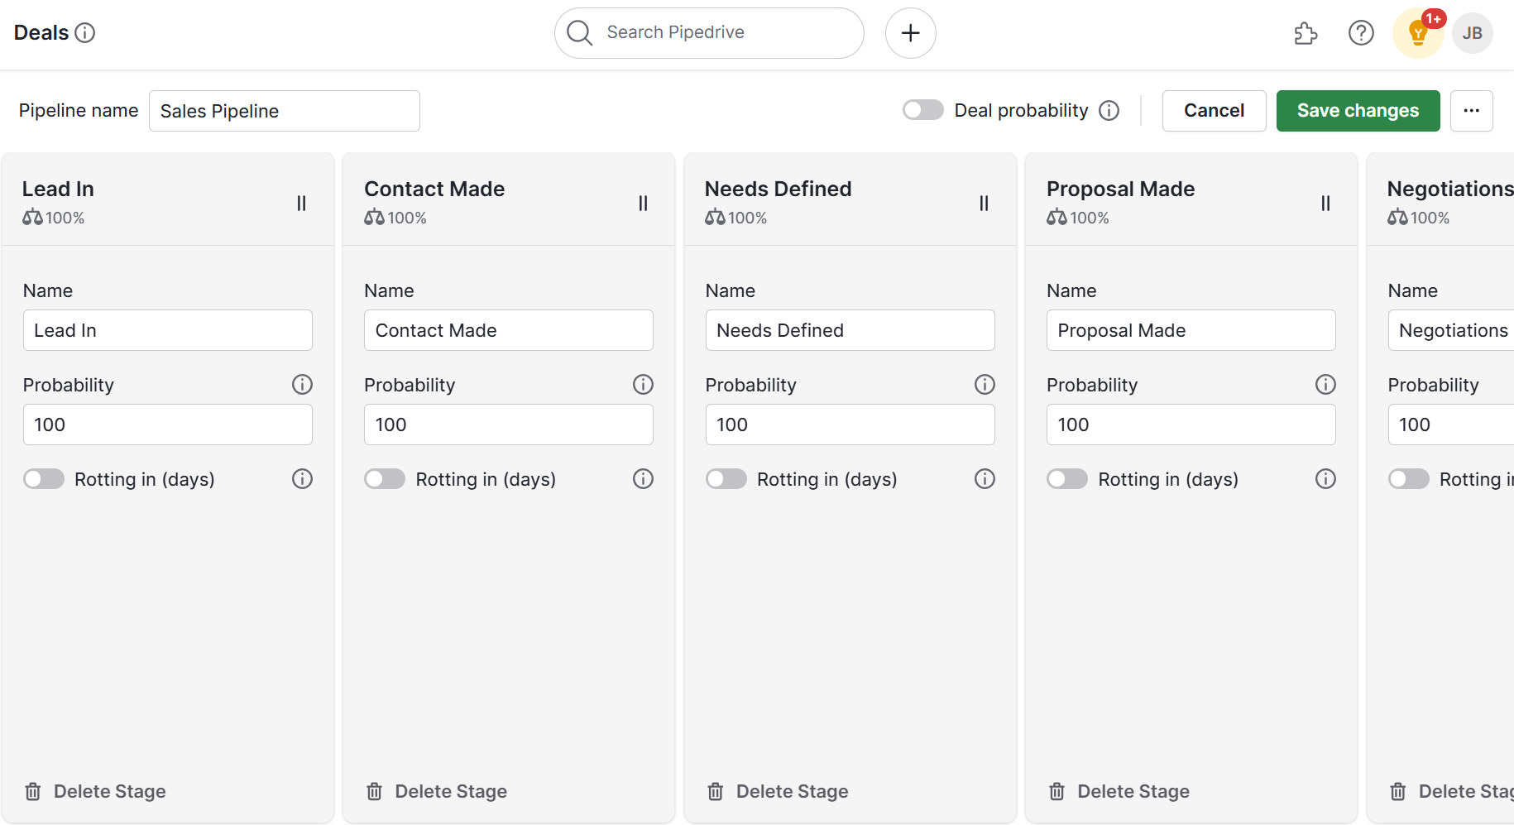The image size is (1514, 825).
Task: Click inside the Pipeline name field
Action: coord(284,110)
